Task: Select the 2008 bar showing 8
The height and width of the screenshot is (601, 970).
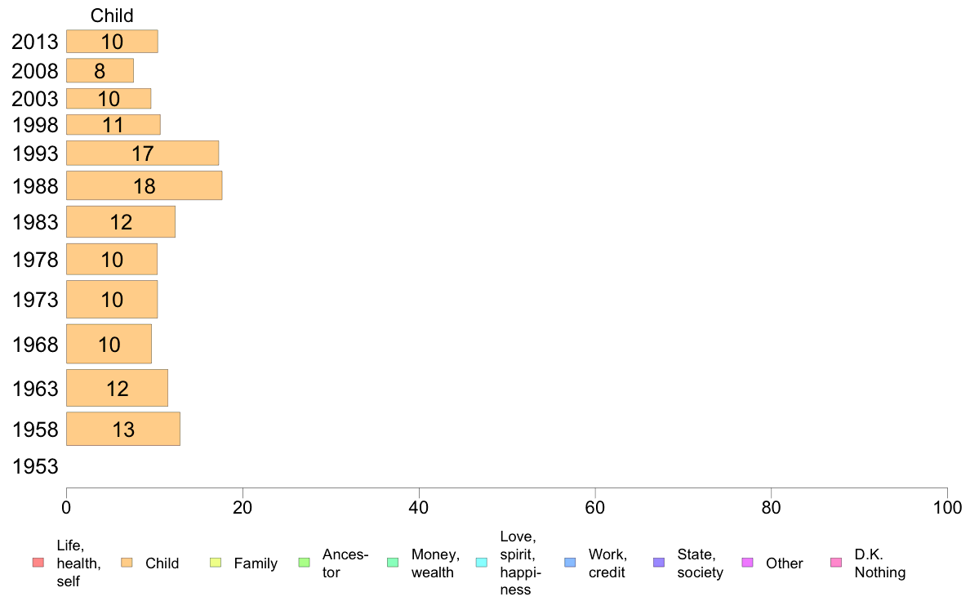Action: (100, 70)
